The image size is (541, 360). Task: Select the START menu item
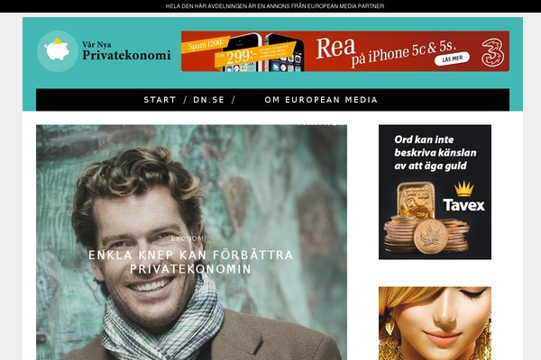[x=160, y=100]
